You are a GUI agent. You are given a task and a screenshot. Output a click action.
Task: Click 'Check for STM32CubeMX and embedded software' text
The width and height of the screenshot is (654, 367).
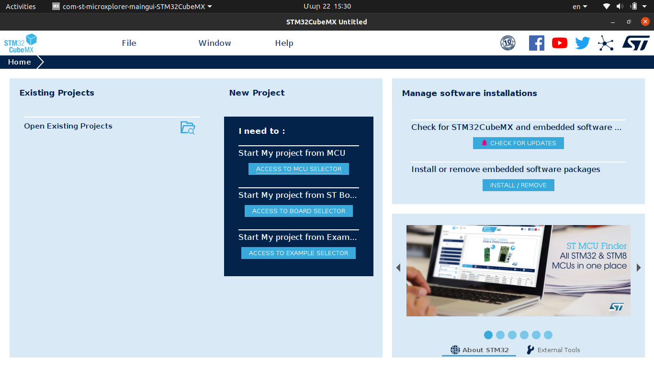tap(517, 127)
